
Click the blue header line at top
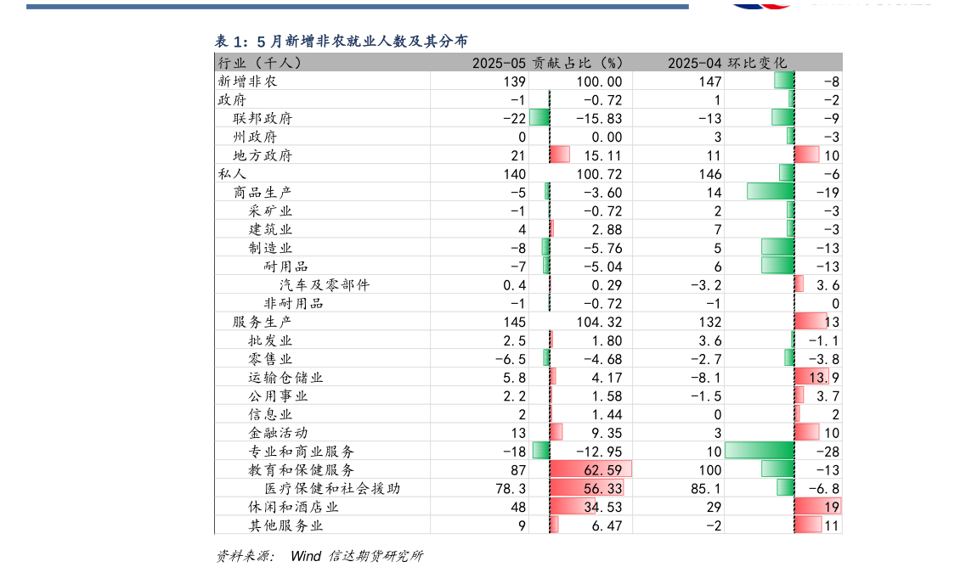click(x=357, y=6)
